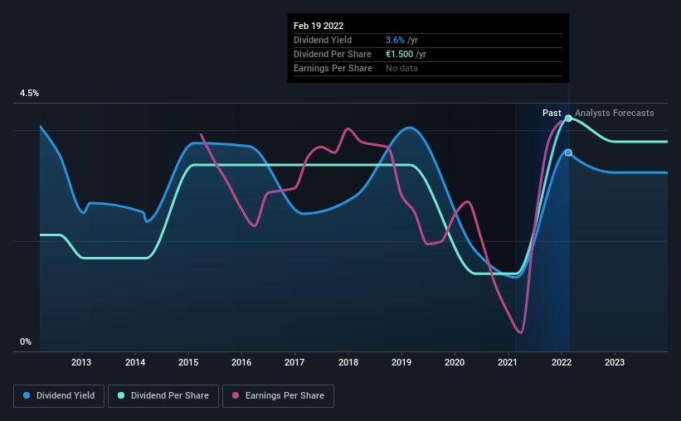This screenshot has height=421, width=681.
Task: Select the 2020 x-axis label
Action: coord(455,362)
